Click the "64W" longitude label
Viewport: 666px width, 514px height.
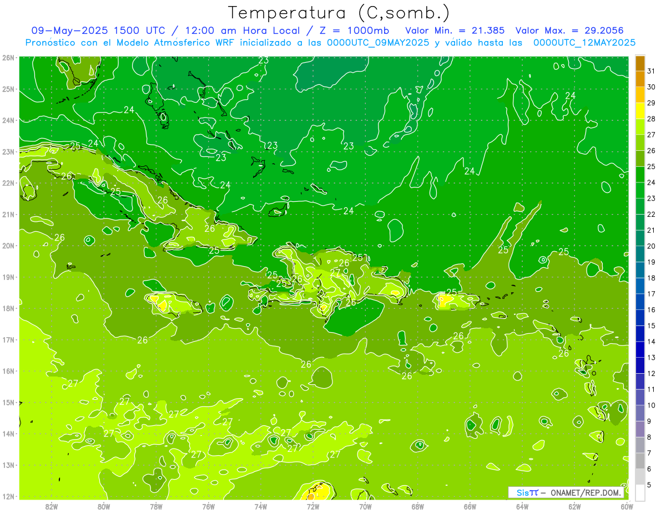[x=522, y=506]
